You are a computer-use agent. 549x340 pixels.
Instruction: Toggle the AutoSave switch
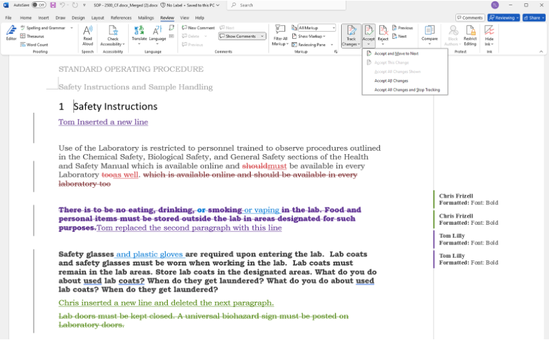39,5
